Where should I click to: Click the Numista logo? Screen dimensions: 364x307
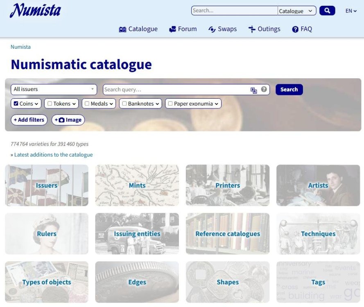pos(35,11)
